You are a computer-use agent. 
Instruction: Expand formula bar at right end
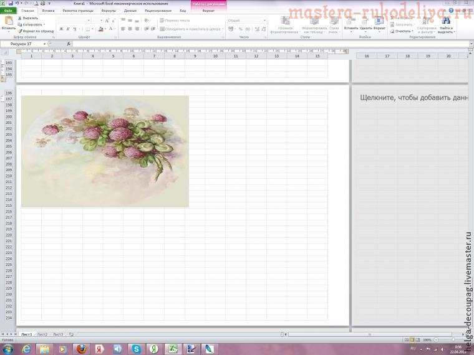pos(471,44)
